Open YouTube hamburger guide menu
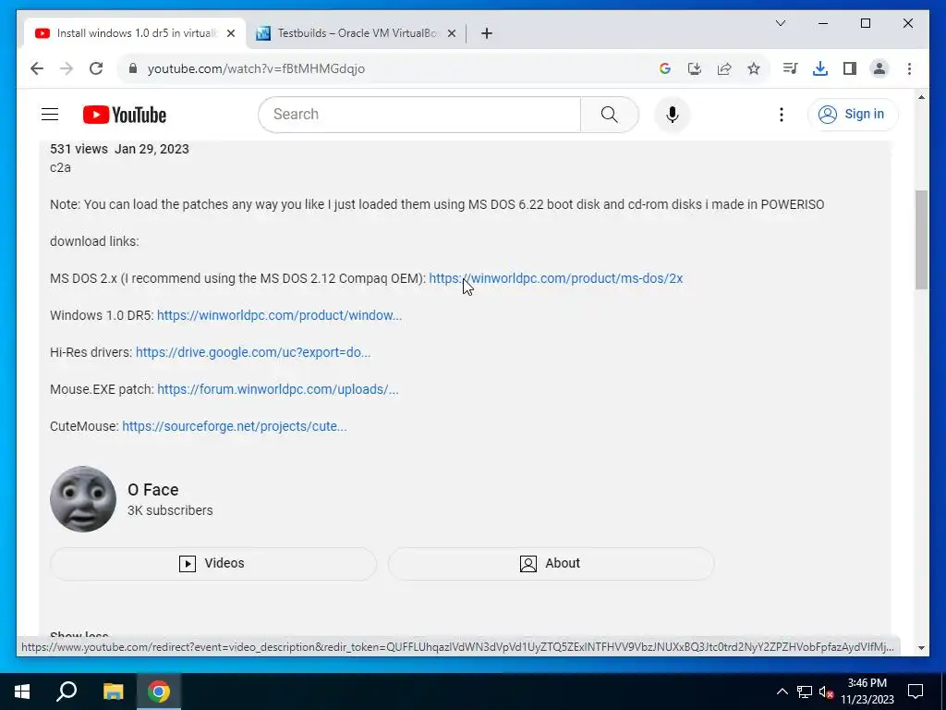This screenshot has height=710, width=946. [50, 114]
